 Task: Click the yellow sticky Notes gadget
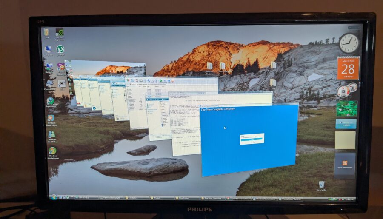(x=345, y=140)
